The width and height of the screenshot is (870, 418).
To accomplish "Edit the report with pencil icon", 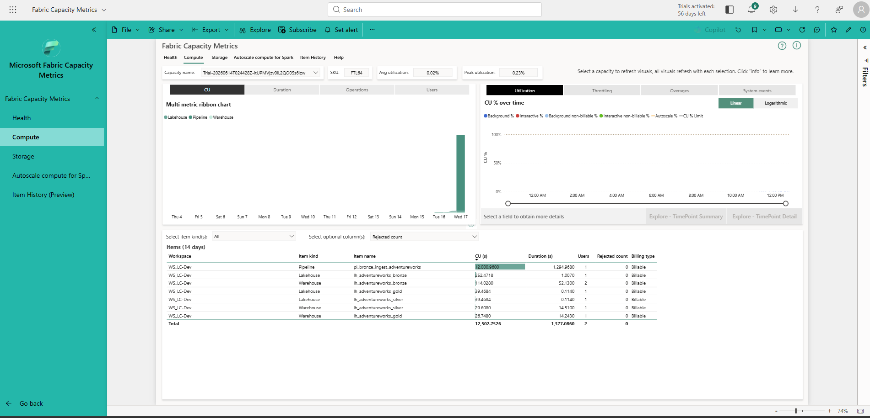I will point(848,30).
